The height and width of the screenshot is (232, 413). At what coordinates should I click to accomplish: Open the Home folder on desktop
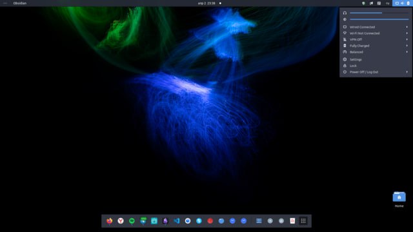399,200
